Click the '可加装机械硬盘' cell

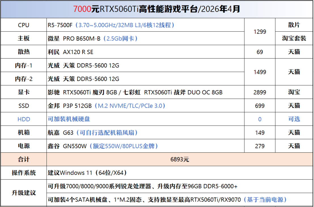[x=145, y=119]
